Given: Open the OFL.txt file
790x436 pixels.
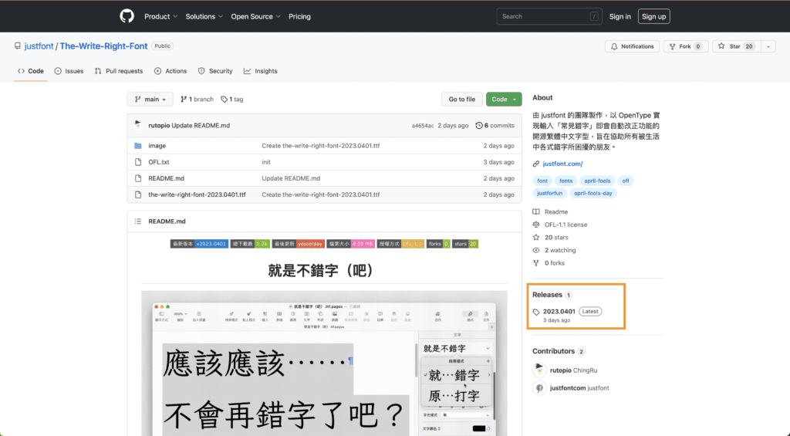Looking at the screenshot, I should click(159, 162).
